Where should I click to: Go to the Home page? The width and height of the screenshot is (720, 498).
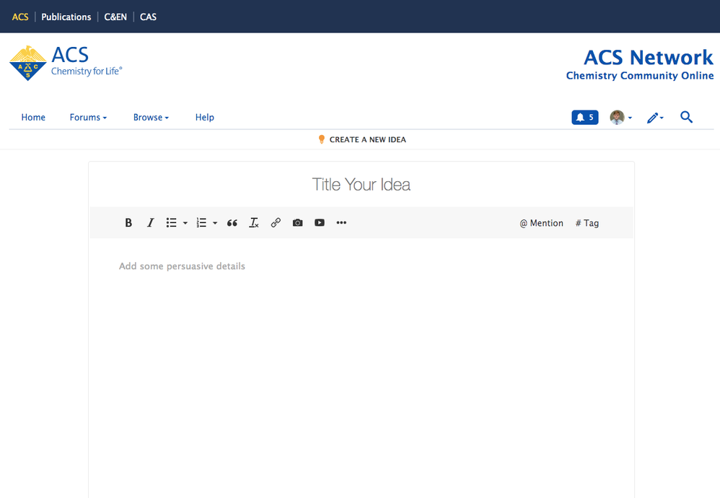point(33,118)
